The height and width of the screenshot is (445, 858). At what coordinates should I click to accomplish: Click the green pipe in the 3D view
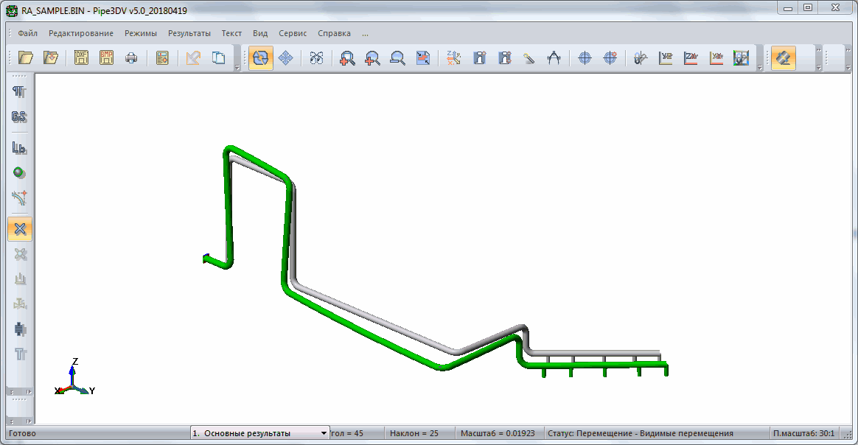[369, 331]
